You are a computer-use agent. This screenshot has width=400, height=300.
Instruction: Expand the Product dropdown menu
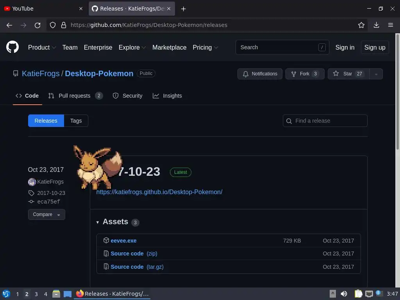tap(42, 47)
